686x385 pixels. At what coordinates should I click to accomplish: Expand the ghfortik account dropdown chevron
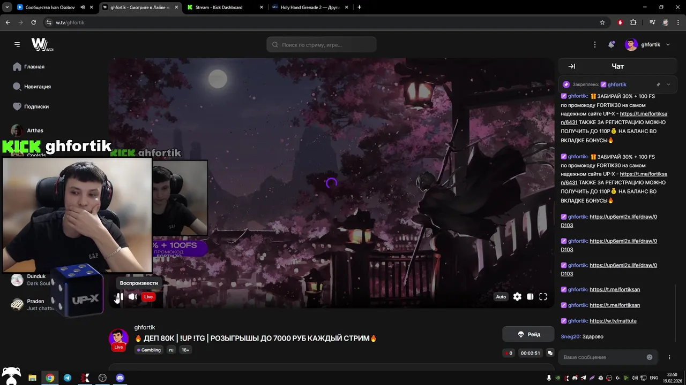pos(668,44)
